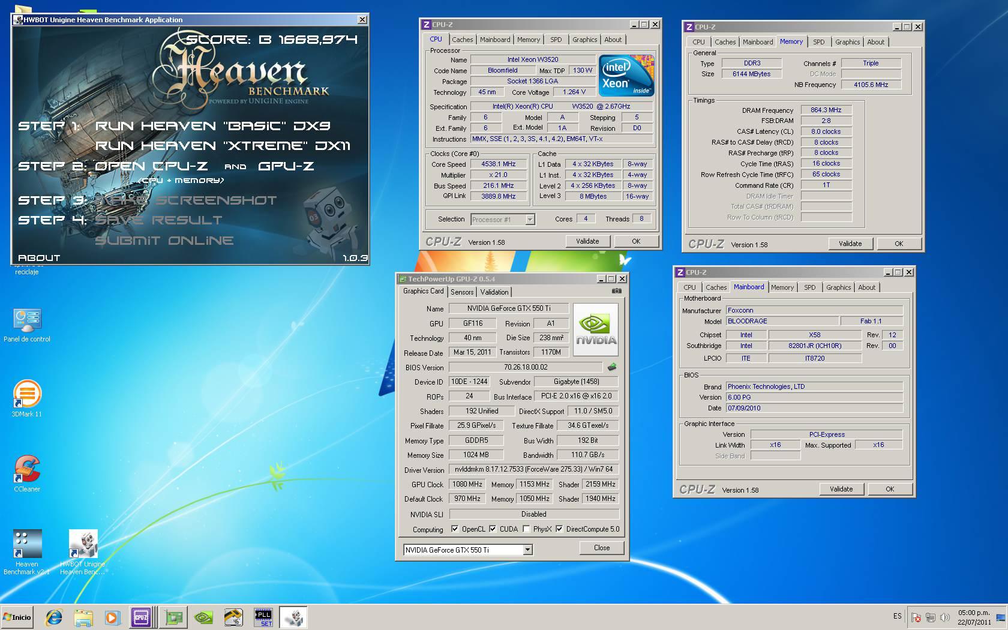Click GPU-Z link in HWBOT app
1008x630 pixels.
[286, 166]
